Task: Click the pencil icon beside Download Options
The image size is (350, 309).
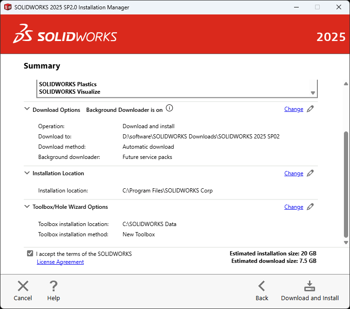Action: point(310,109)
